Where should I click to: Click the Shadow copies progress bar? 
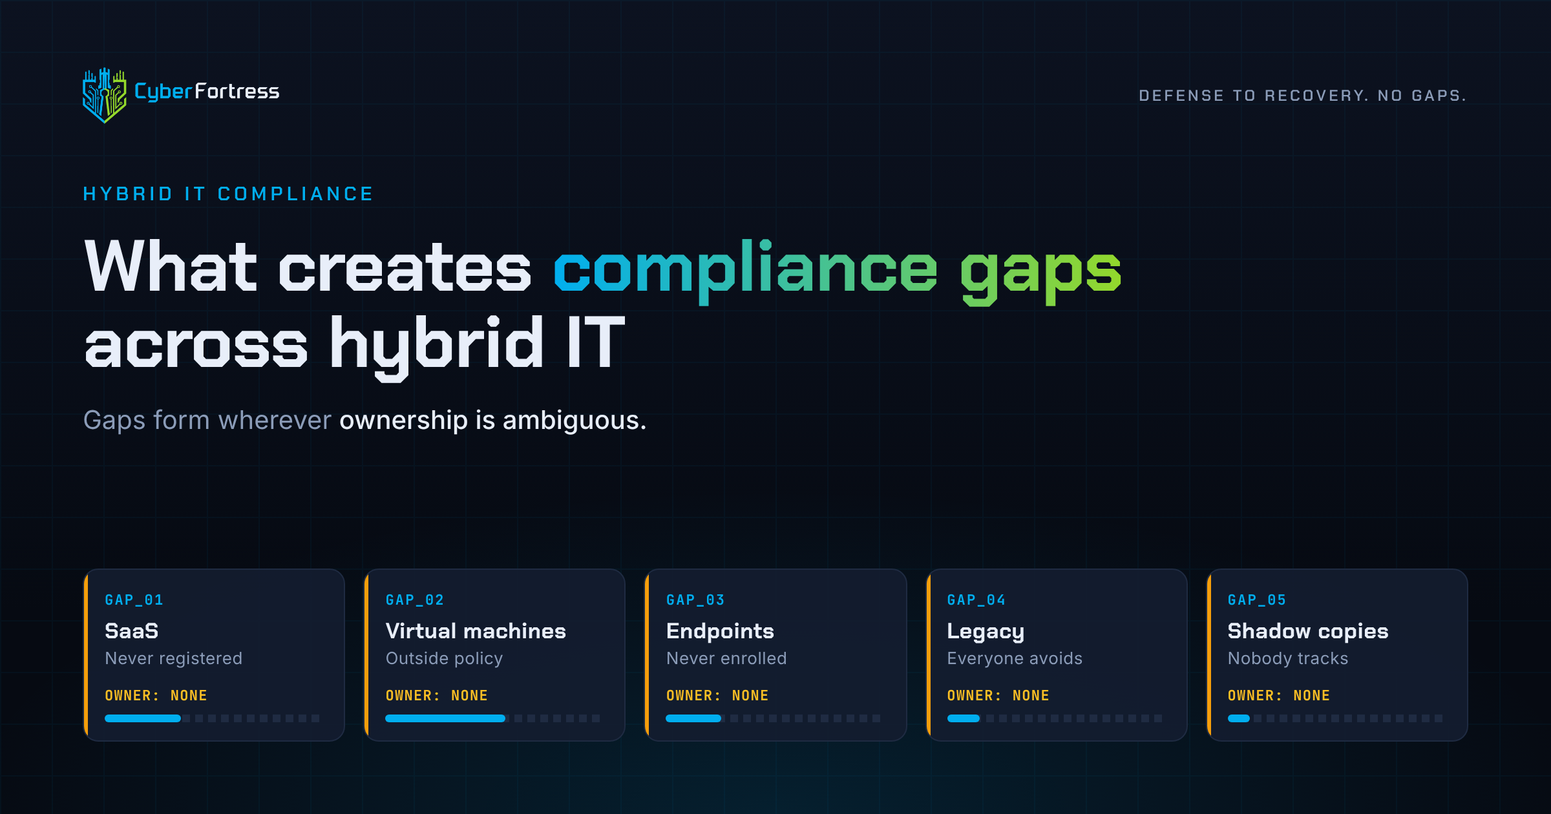click(x=1335, y=718)
